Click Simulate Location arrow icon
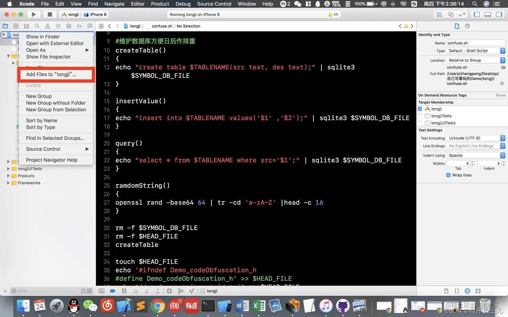508x317 pixels. [x=192, y=291]
